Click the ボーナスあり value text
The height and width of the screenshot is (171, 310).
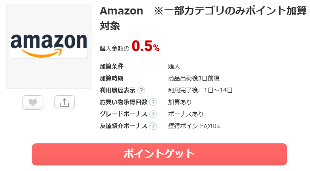pos(186,114)
